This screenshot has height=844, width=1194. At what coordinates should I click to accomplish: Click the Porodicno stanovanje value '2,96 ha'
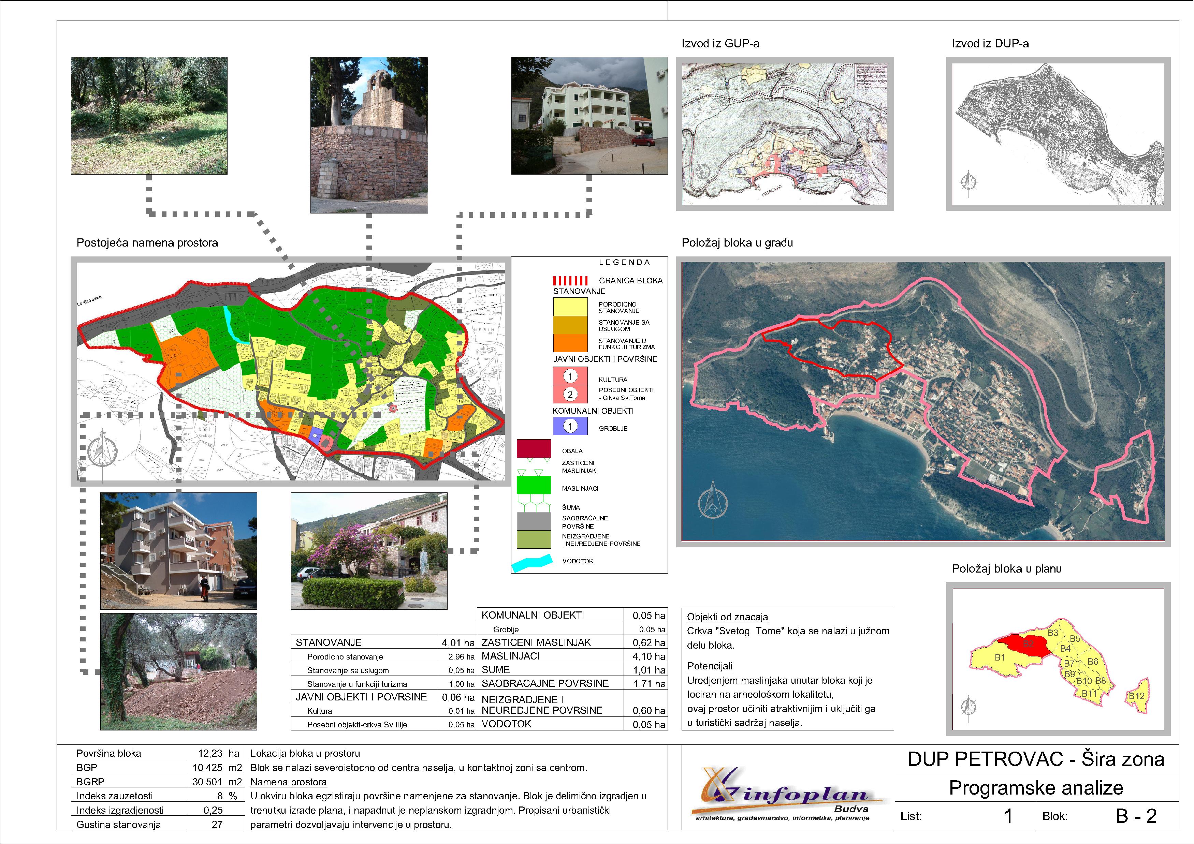pyautogui.click(x=461, y=657)
